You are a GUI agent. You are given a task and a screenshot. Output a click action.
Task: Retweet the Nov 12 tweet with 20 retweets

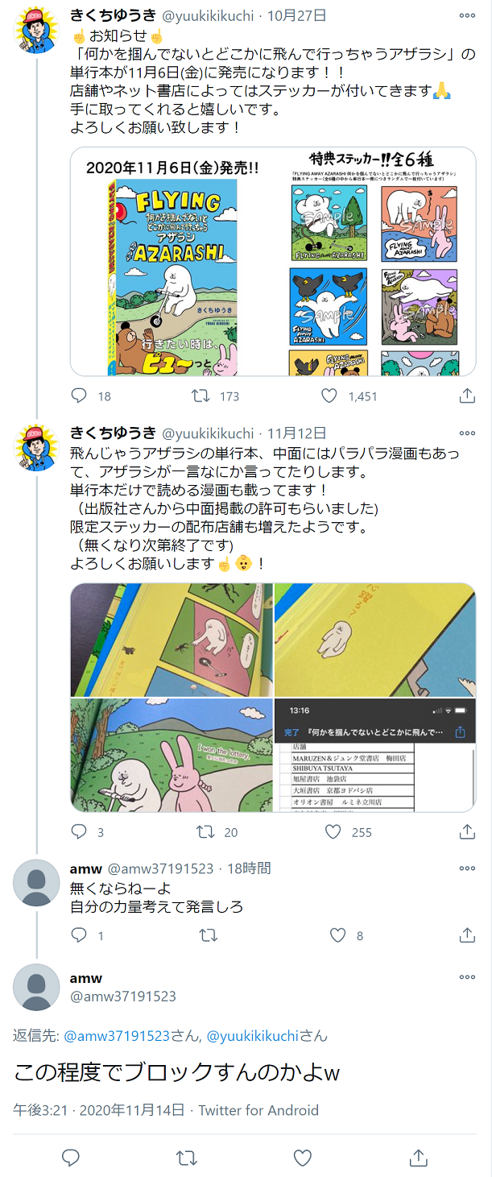coord(205,832)
